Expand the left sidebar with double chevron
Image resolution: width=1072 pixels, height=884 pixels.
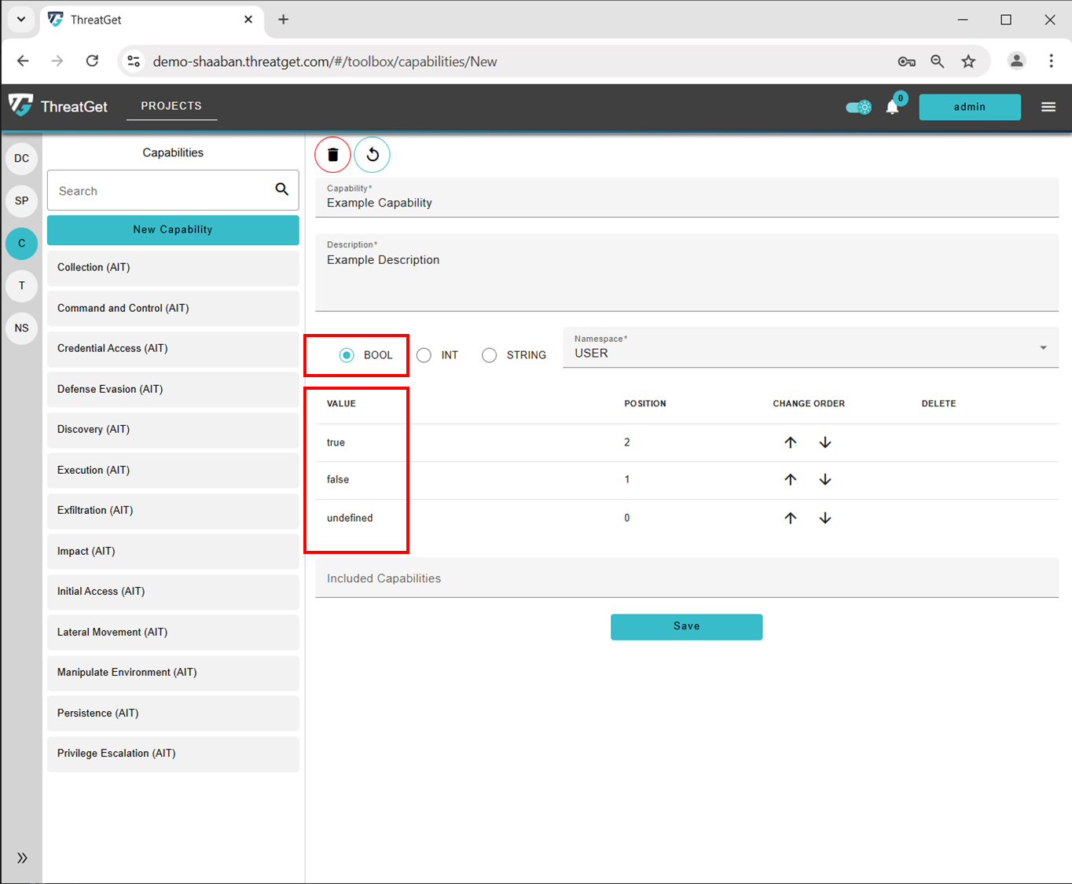[x=22, y=857]
